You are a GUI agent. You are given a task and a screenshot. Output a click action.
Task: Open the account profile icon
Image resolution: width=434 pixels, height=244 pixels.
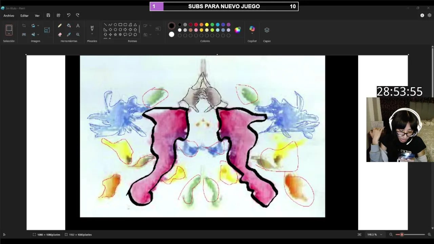pos(422,15)
